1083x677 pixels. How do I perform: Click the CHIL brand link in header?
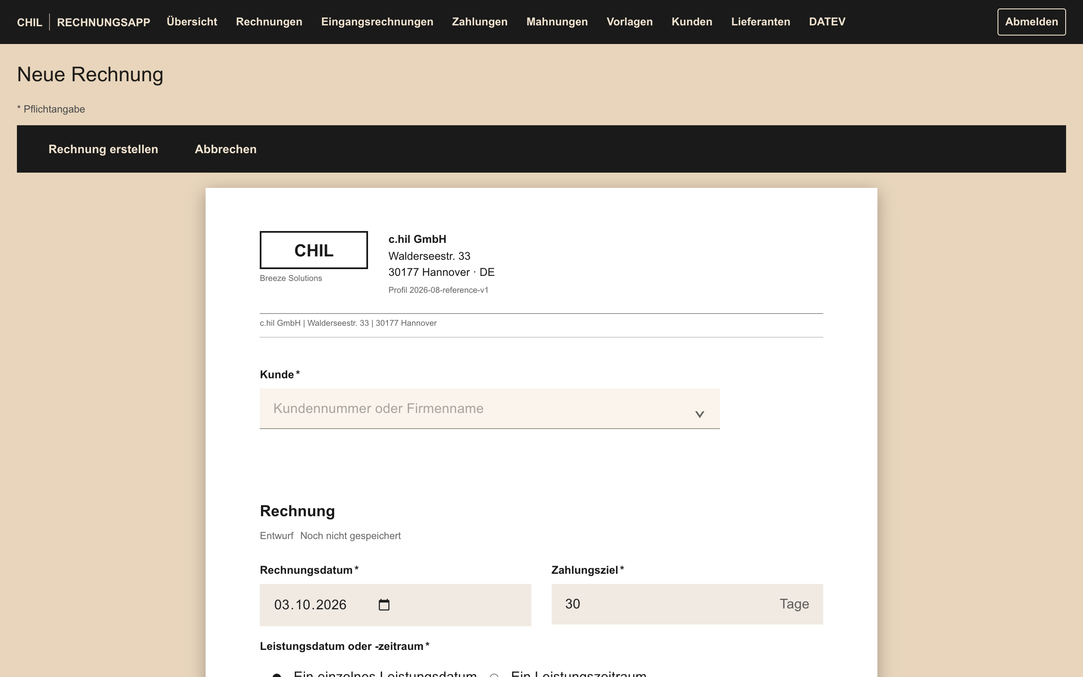tap(30, 22)
